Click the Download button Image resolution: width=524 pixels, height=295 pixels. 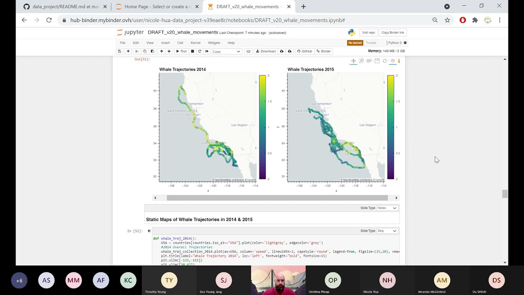[x=265, y=51]
